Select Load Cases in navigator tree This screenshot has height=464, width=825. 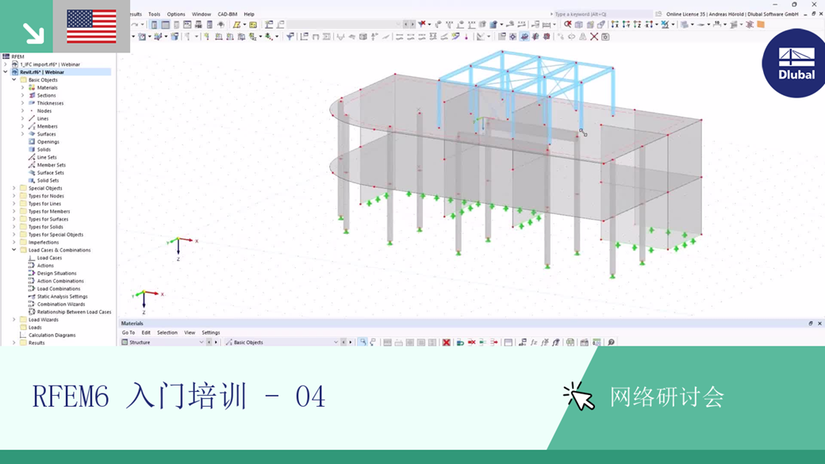click(x=49, y=258)
